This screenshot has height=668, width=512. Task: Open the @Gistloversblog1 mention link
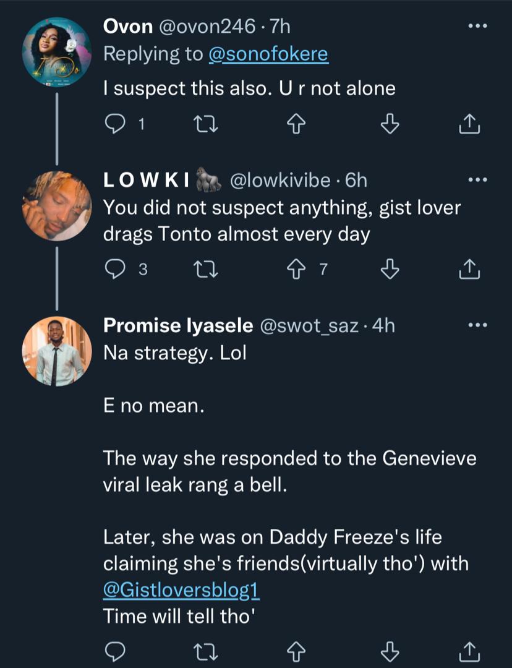(181, 590)
